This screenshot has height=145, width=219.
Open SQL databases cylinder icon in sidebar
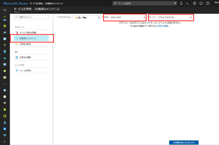coord(5,52)
